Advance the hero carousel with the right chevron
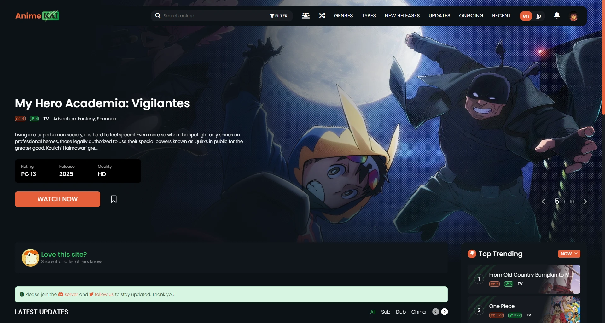Image resolution: width=605 pixels, height=323 pixels. (x=585, y=201)
